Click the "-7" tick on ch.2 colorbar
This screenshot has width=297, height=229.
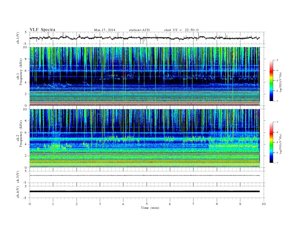click(276, 163)
